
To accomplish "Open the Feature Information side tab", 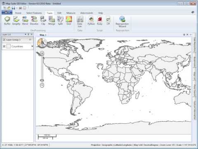I will (x=194, y=110).
